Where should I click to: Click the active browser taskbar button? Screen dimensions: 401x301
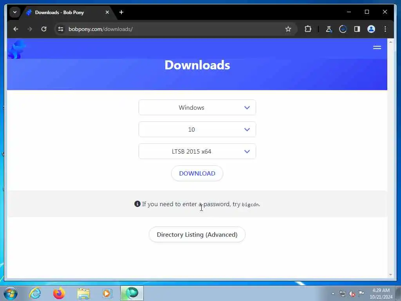click(x=132, y=293)
